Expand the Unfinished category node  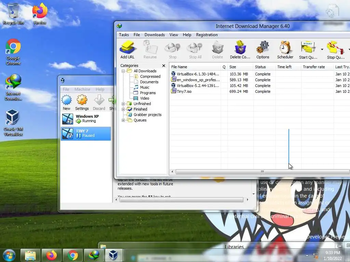point(123,104)
